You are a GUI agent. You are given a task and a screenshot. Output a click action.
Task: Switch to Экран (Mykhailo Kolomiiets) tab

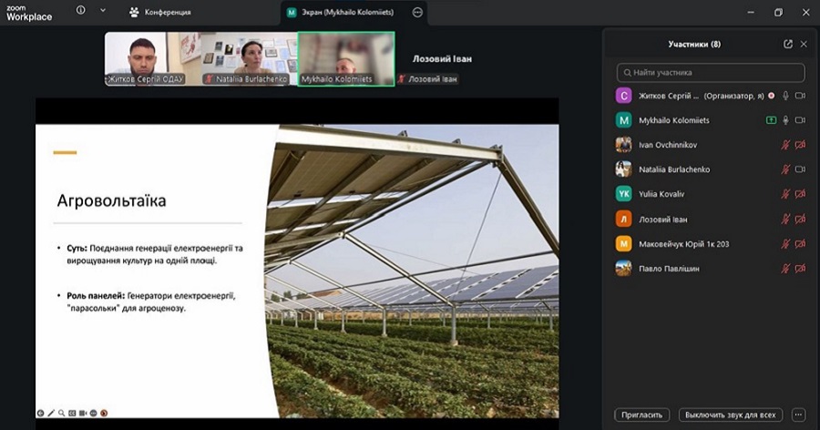coord(346,13)
